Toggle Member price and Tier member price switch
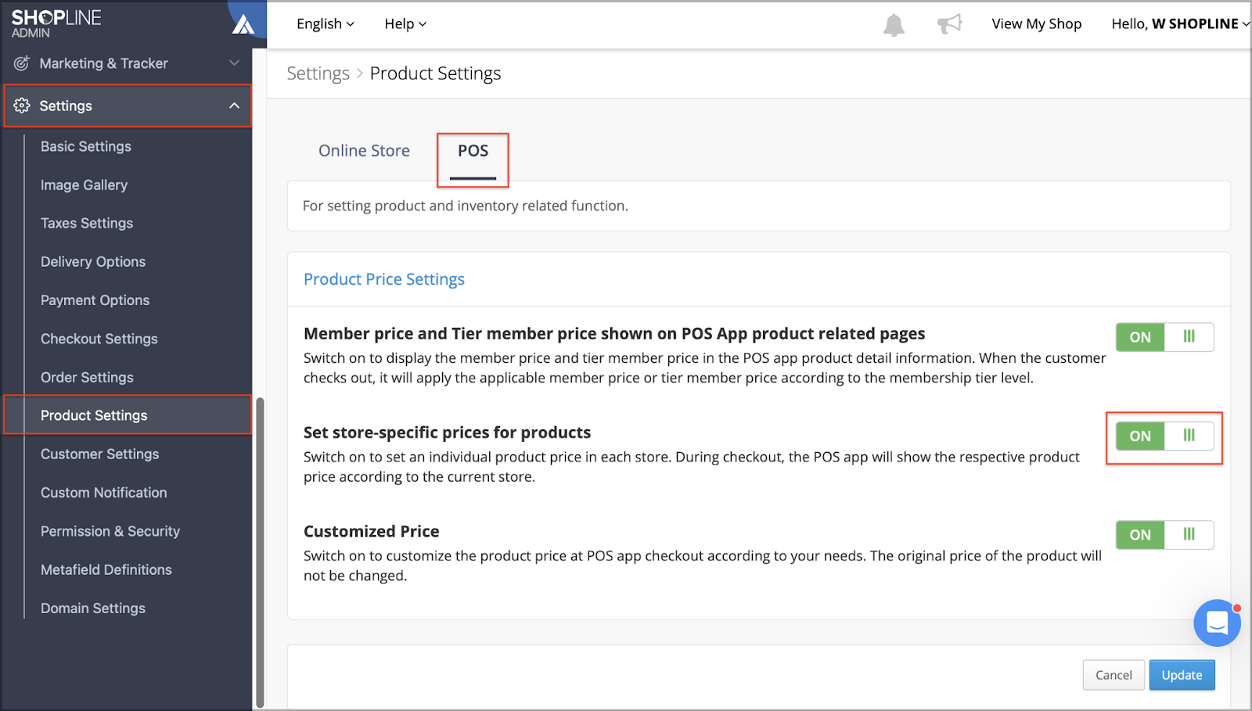This screenshot has height=711, width=1252. 1164,337
